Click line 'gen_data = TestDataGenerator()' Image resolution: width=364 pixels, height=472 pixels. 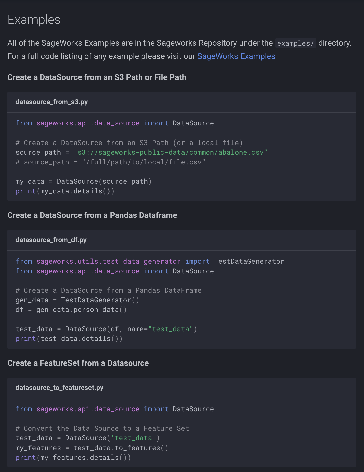(x=77, y=300)
